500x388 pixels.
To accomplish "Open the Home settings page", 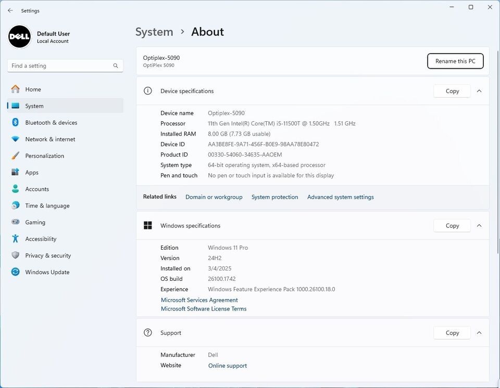I will pyautogui.click(x=65, y=89).
